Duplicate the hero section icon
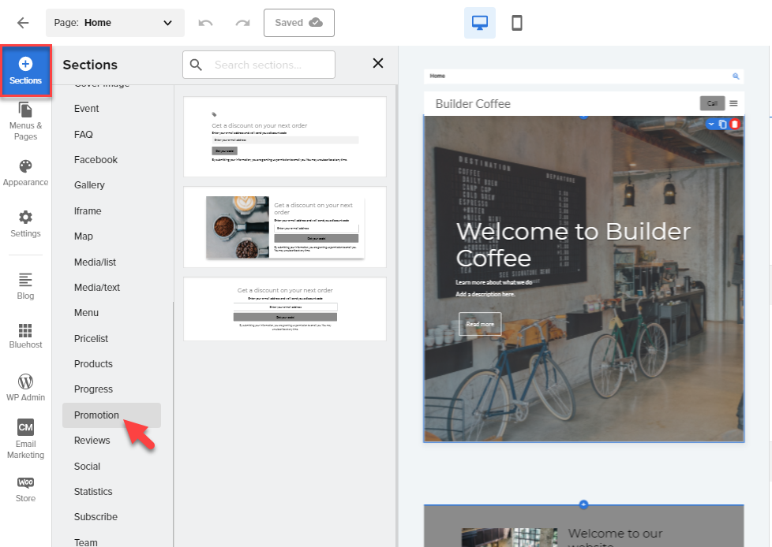Screen dimensions: 772x547 tap(722, 124)
